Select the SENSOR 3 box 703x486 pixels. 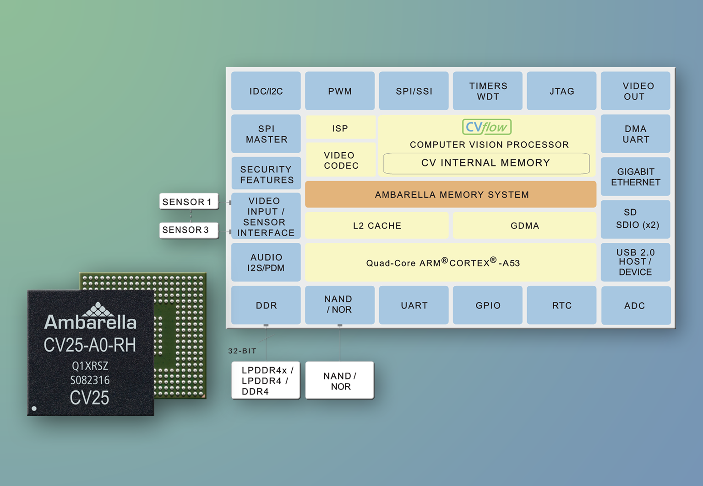pos(189,230)
